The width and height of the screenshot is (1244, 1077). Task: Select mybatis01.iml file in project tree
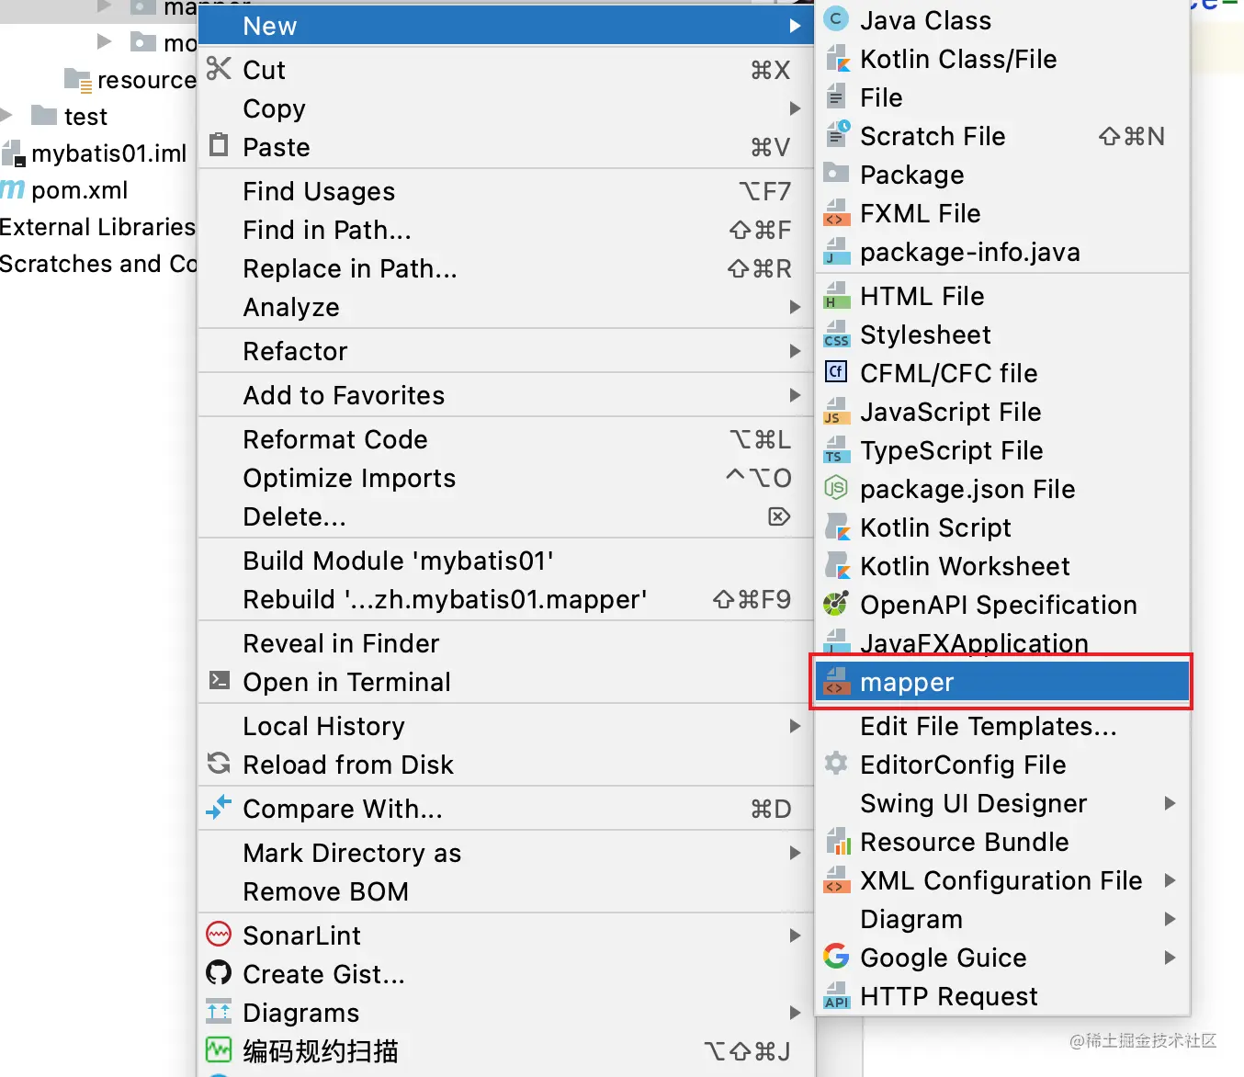tap(108, 153)
